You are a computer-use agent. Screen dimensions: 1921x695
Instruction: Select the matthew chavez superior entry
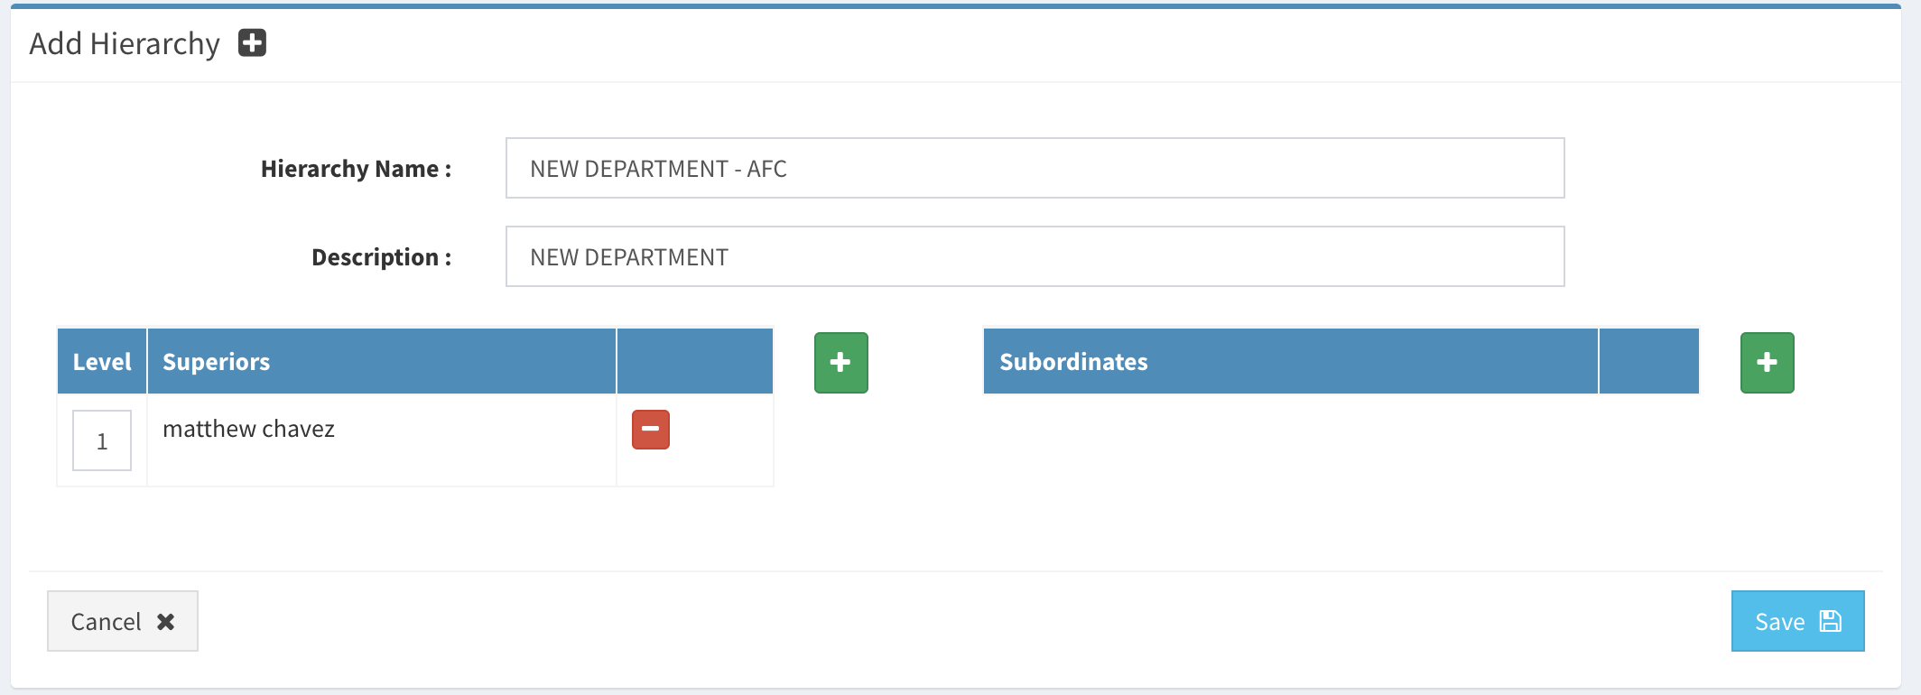248,429
